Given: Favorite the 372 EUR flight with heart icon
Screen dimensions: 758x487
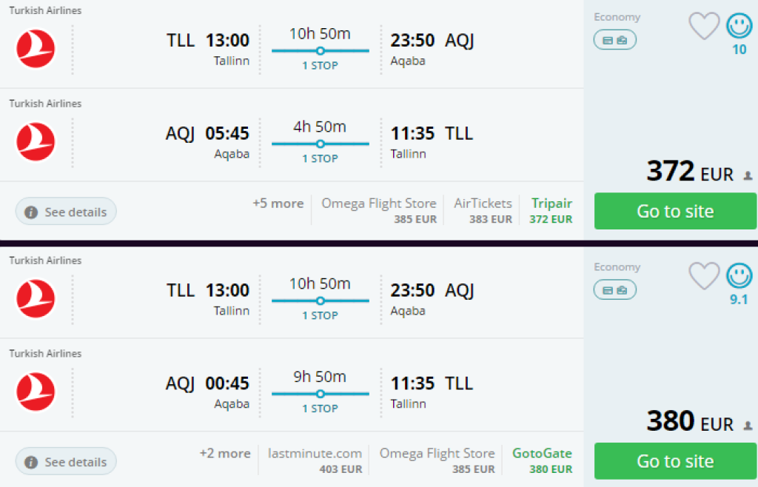Looking at the screenshot, I should [704, 27].
